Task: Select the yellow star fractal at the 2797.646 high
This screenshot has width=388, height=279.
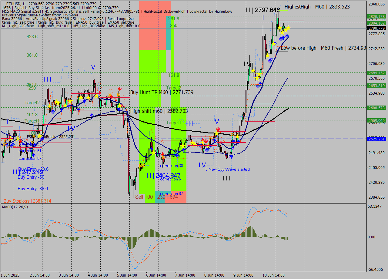Action: [x=279, y=28]
